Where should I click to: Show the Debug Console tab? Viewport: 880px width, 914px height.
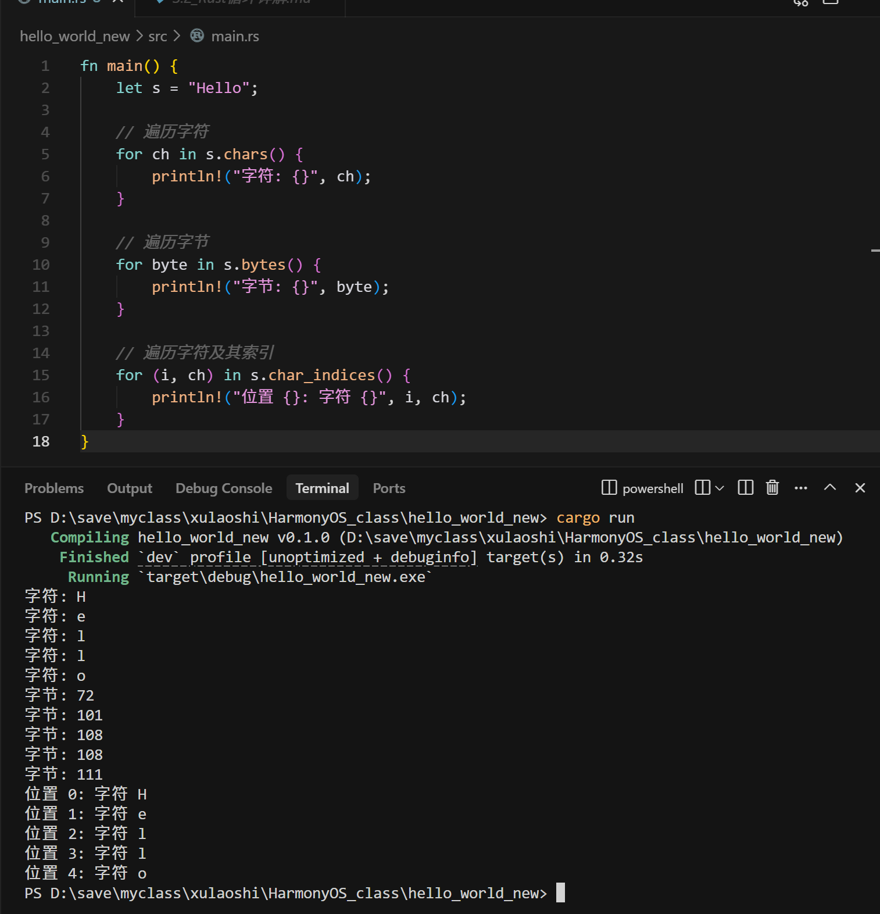click(224, 488)
